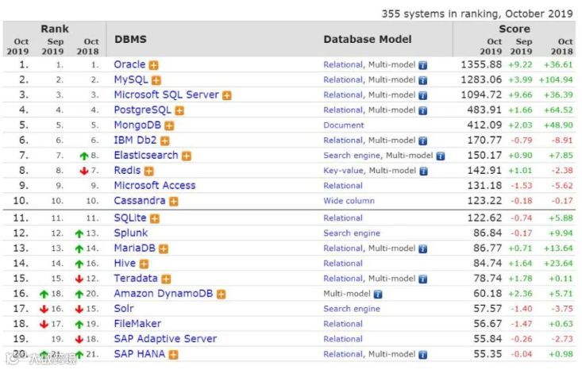The height and width of the screenshot is (370, 582).
Task: Click the plus icon beside Elasticsearch
Action: click(x=187, y=156)
